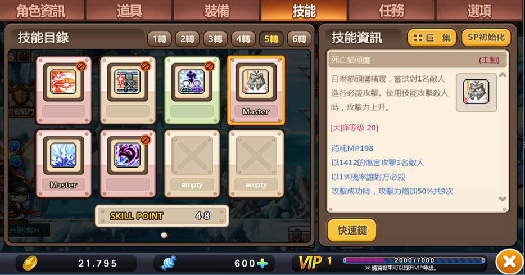Switch to the 1轉 skill page

(x=160, y=39)
